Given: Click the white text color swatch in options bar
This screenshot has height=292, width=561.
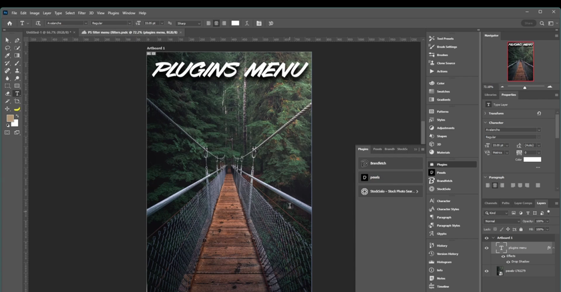Looking at the screenshot, I should (x=235, y=23).
